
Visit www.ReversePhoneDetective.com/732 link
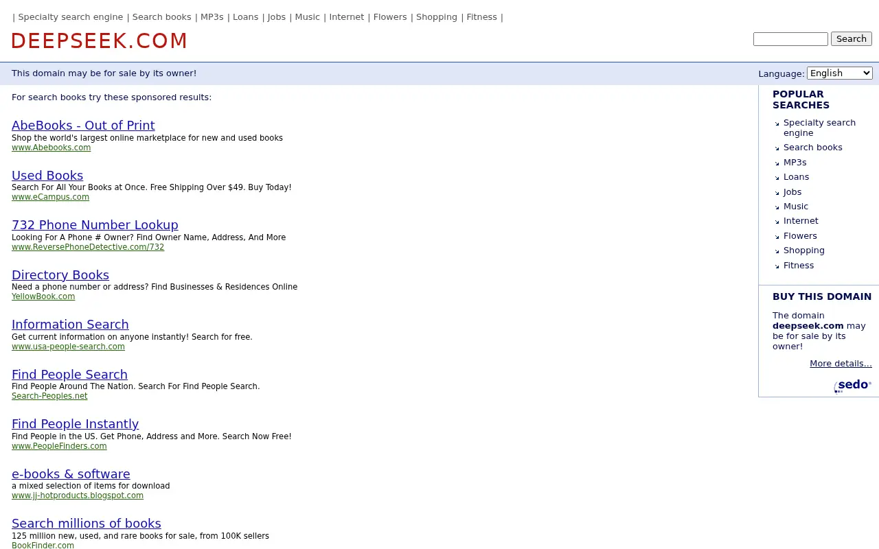coord(88,247)
